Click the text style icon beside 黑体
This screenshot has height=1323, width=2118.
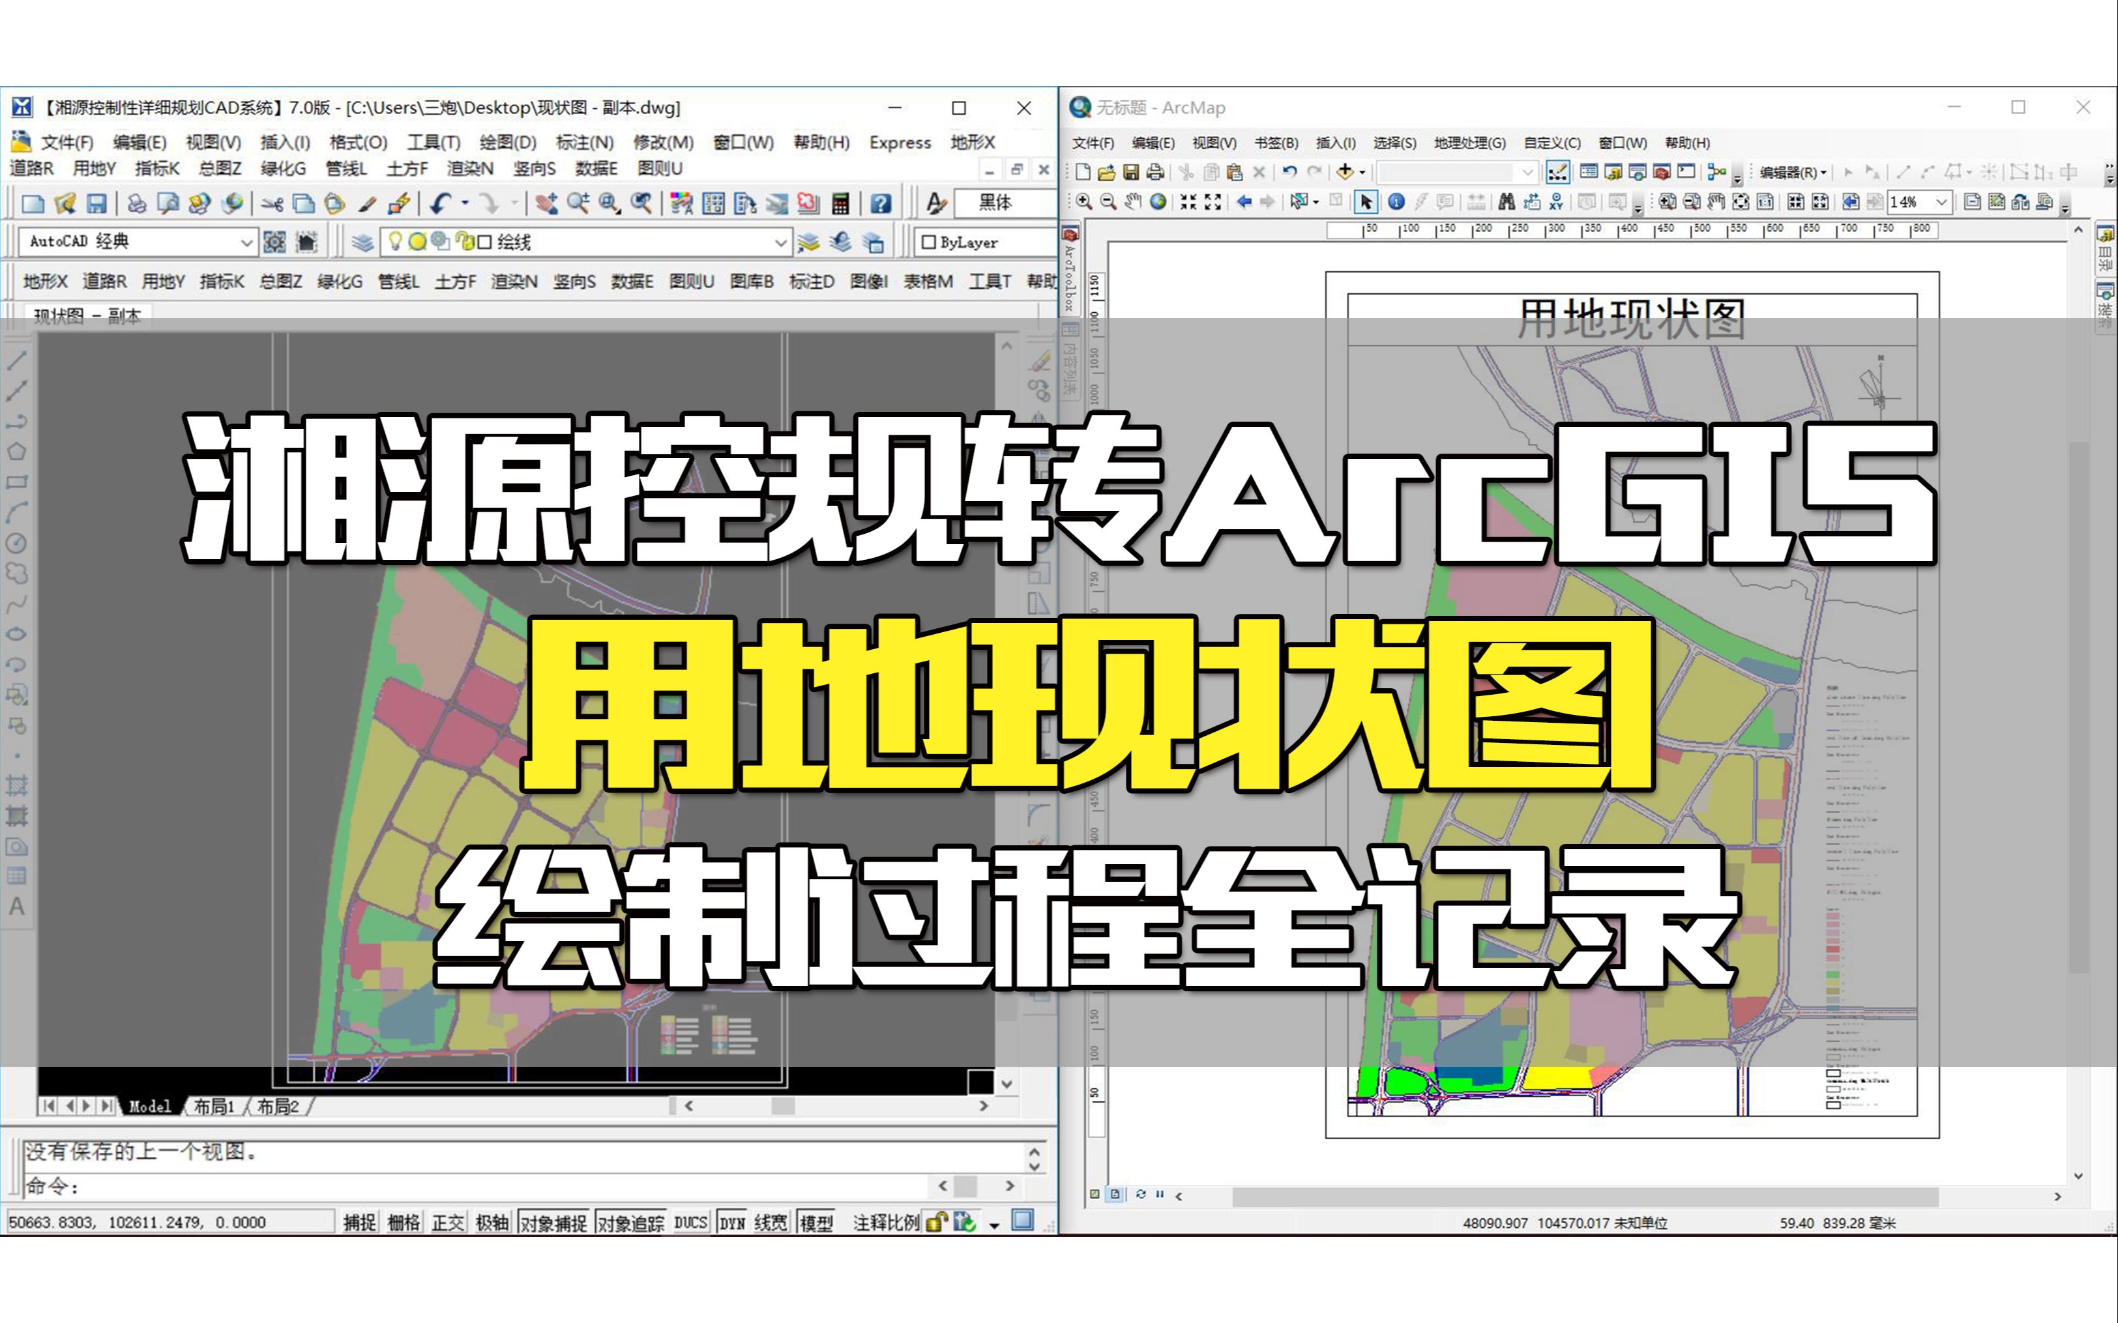(937, 204)
